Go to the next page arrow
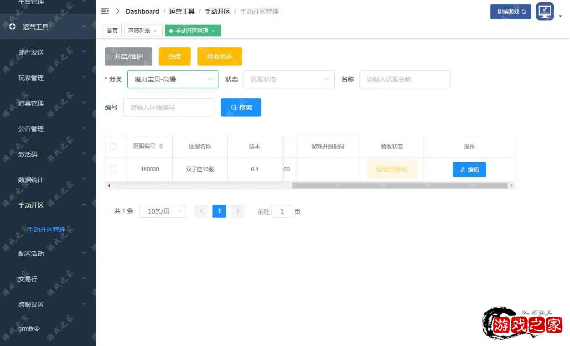 point(238,211)
